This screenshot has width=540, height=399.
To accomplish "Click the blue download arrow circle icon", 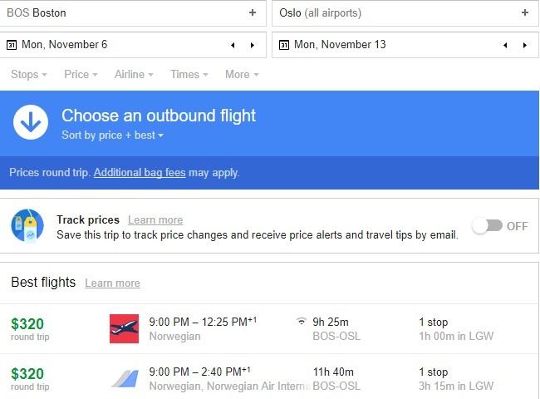I will click(31, 123).
